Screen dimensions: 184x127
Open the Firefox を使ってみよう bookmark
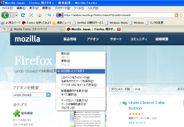(37, 23)
